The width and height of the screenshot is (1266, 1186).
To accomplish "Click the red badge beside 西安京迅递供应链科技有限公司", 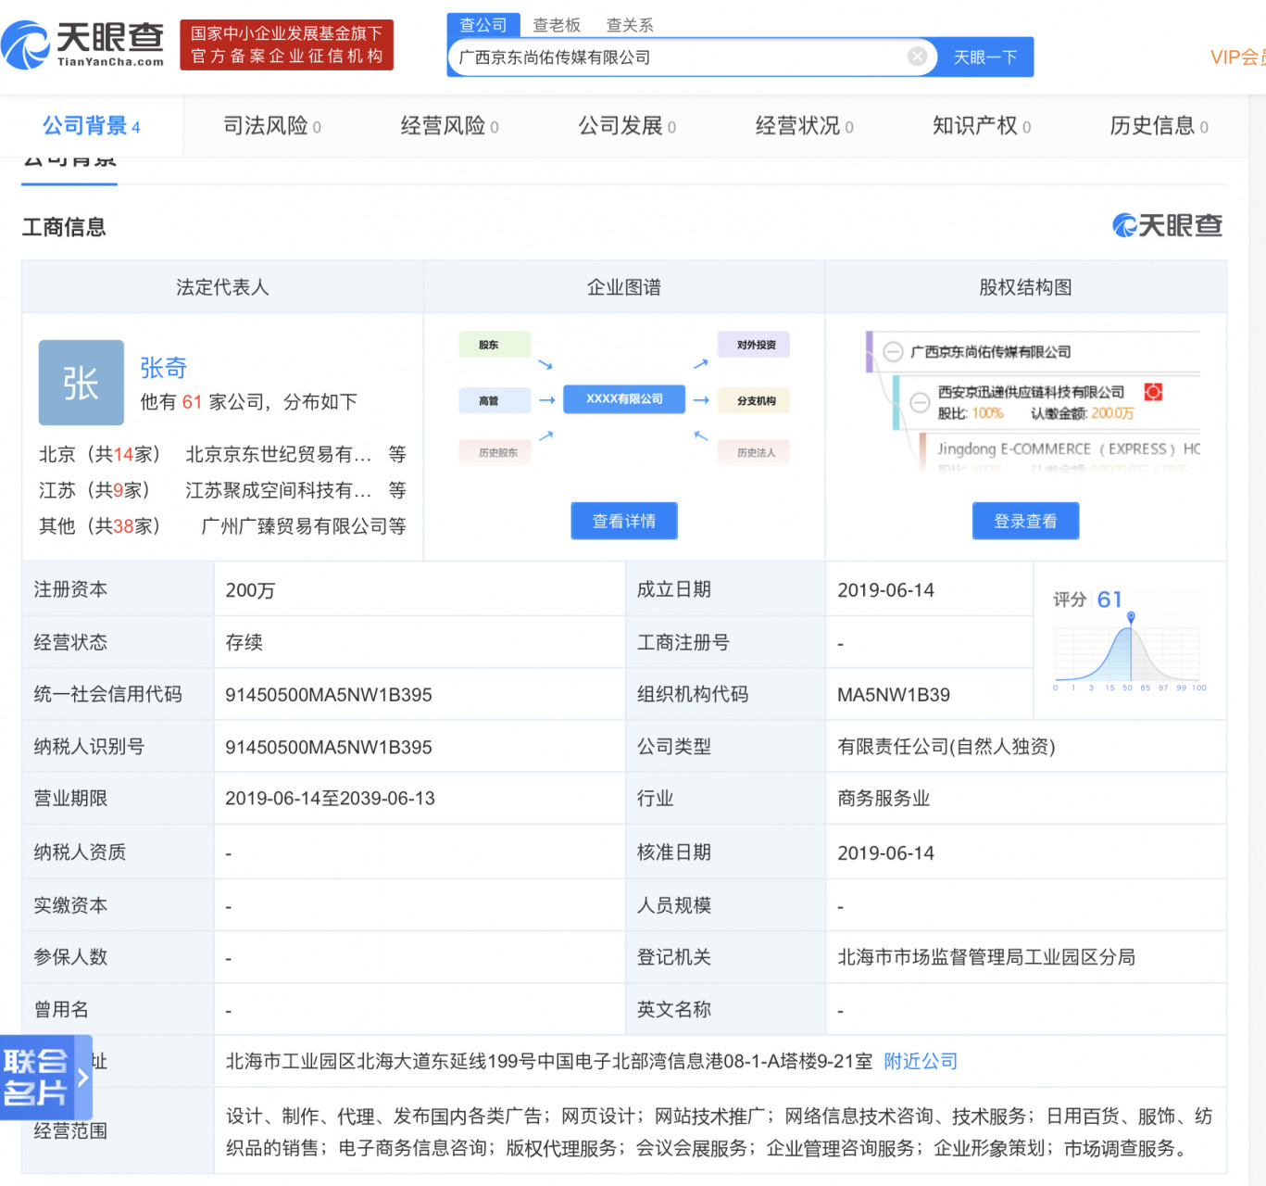I will (1153, 392).
